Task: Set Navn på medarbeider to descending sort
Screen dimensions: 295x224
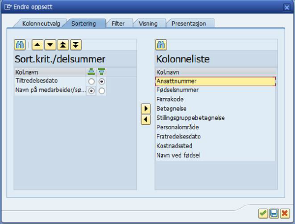Action: tap(102, 91)
